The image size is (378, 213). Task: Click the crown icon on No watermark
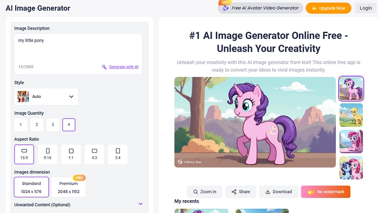(311, 192)
